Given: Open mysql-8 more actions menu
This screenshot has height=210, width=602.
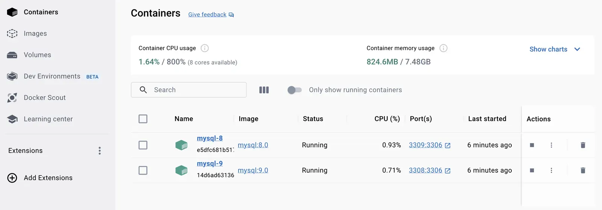Looking at the screenshot, I should (551, 145).
